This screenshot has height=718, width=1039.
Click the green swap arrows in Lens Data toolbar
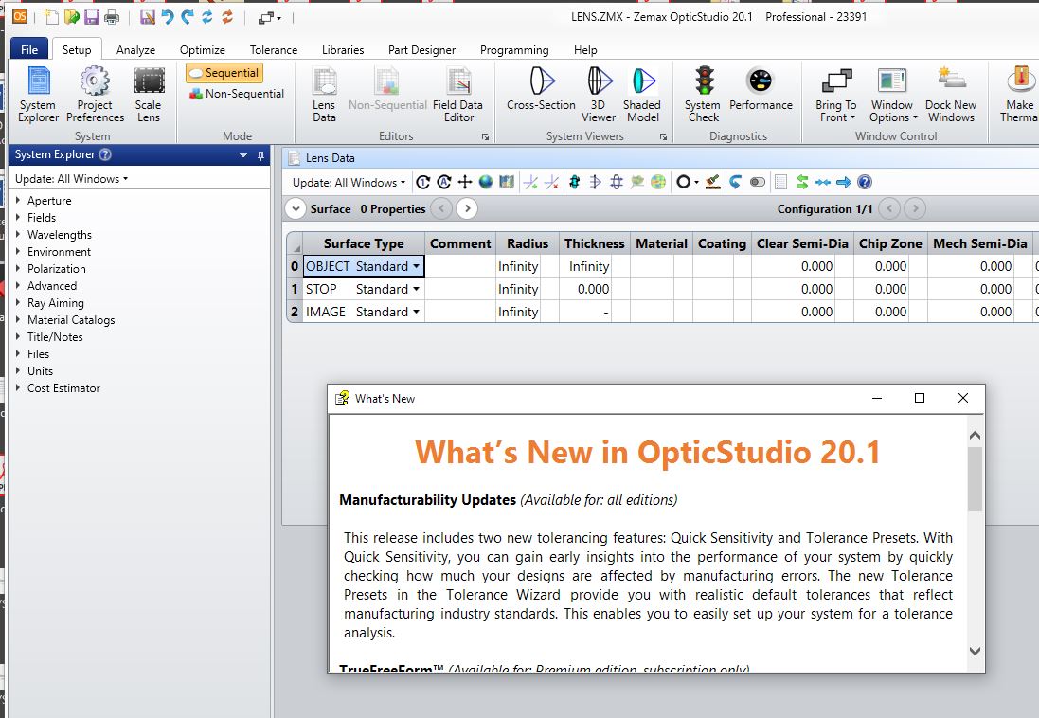tap(802, 182)
